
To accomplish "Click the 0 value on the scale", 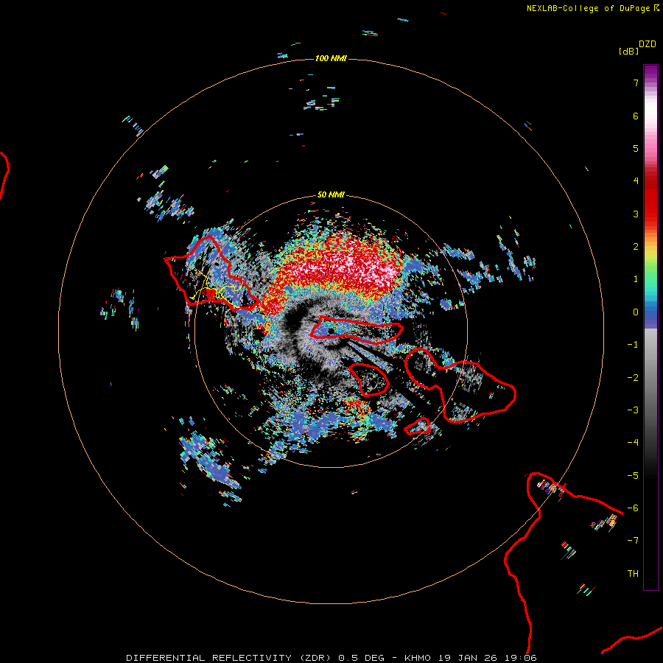I will point(636,312).
